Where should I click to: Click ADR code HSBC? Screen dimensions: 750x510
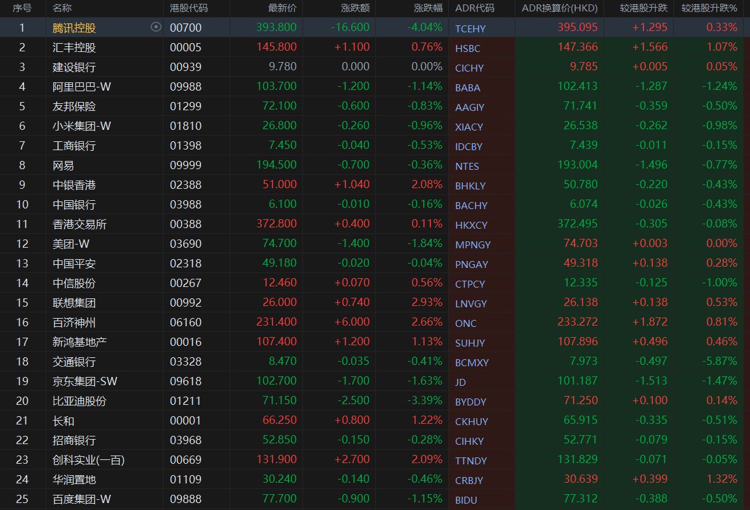[468, 48]
